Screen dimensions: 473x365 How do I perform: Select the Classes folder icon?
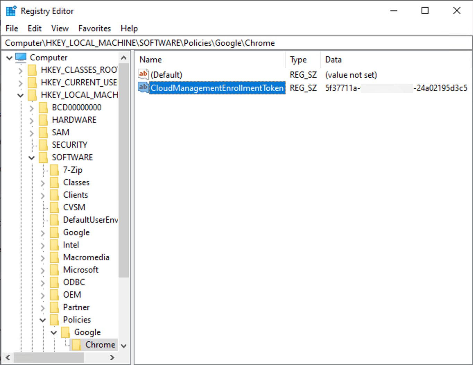54,182
